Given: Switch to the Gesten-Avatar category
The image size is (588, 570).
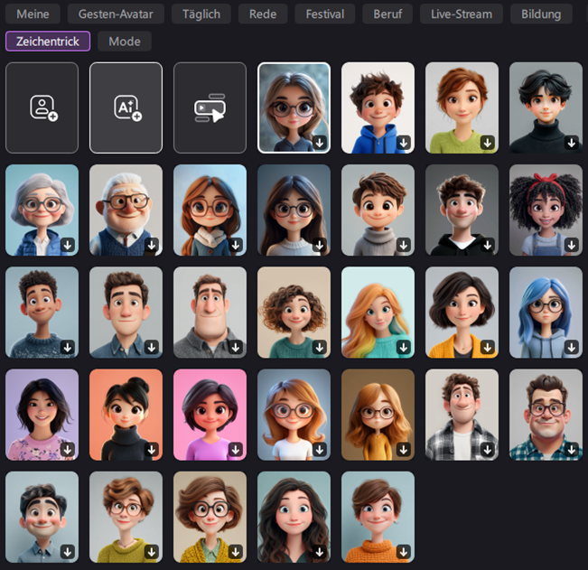Looking at the screenshot, I should click(116, 14).
